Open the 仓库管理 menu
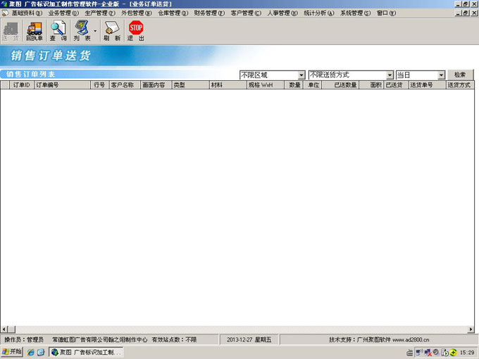 [x=173, y=13]
